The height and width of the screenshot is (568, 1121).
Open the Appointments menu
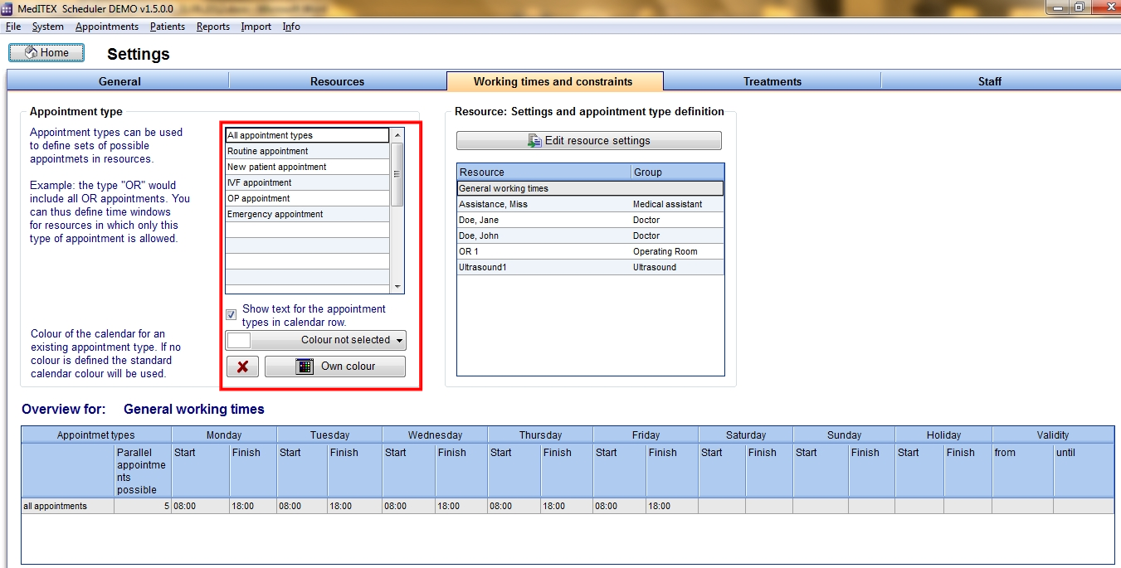107,27
